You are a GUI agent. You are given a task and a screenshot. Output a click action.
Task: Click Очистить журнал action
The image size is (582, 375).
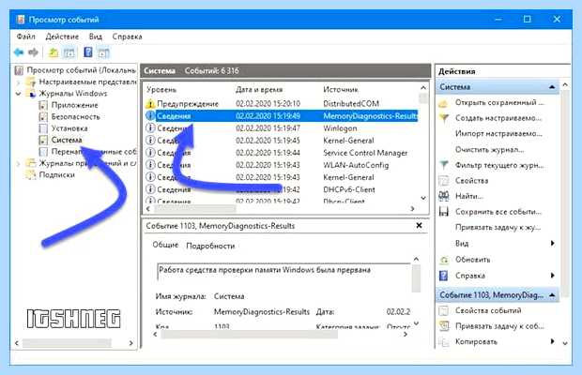click(490, 150)
